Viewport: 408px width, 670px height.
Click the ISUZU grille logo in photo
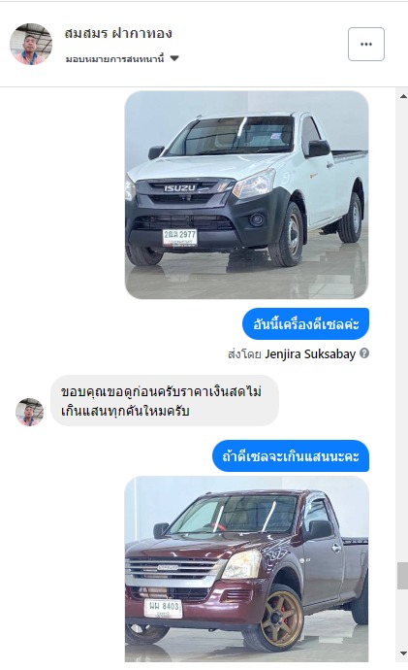(180, 188)
